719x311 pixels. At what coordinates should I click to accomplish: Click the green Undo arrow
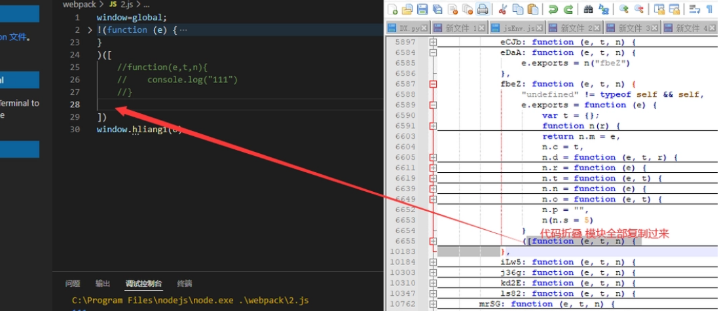pos(553,9)
